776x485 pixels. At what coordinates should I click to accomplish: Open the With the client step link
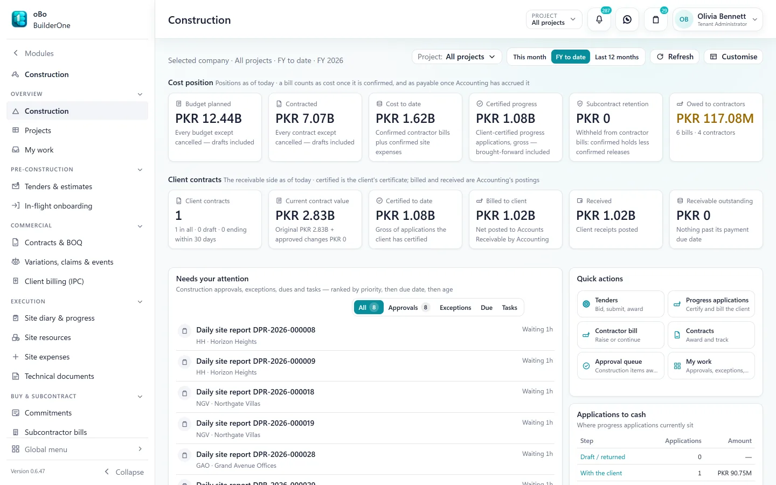pyautogui.click(x=601, y=473)
